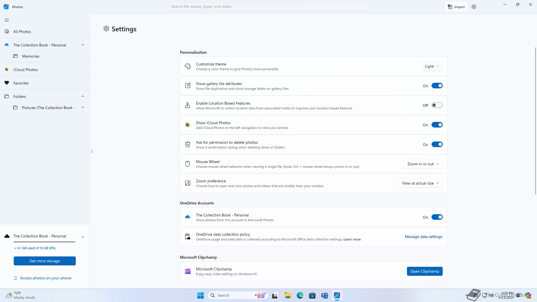
Task: Click the Memories icon in sidebar
Action: coord(15,56)
